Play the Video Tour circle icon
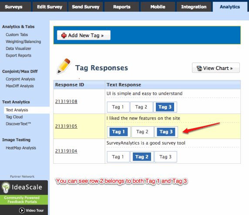 [x=22, y=210]
